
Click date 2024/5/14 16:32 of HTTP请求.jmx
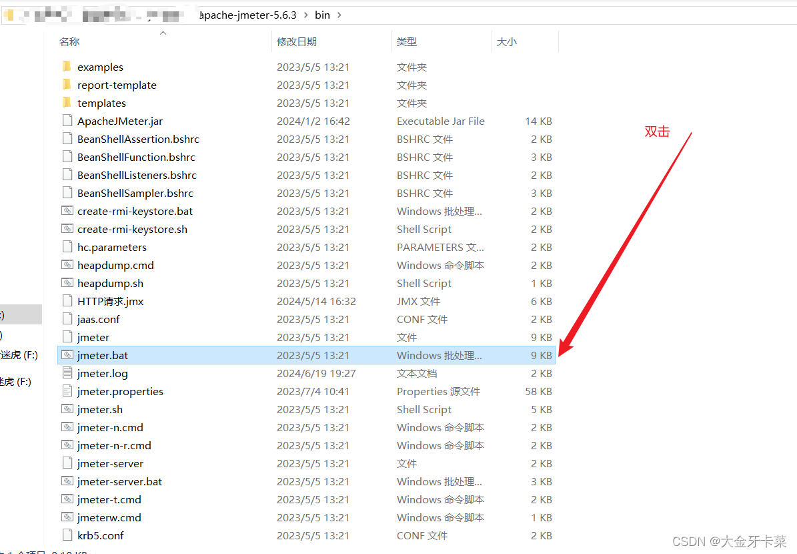(x=316, y=301)
